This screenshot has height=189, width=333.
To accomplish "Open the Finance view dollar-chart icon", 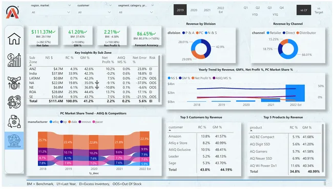I will pyautogui.click(x=14, y=60).
